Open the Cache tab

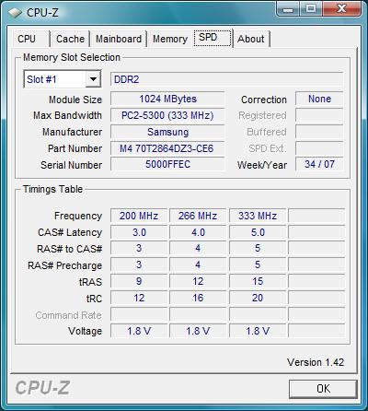point(70,39)
